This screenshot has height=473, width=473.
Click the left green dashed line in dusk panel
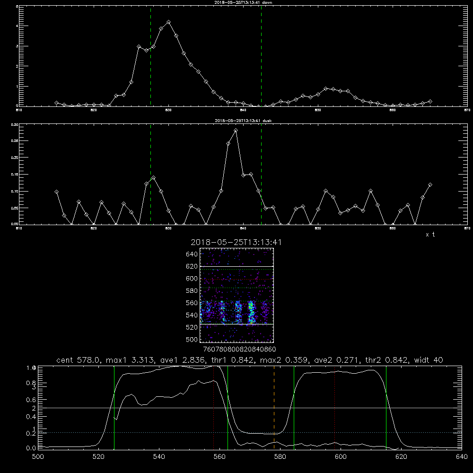coord(150,175)
